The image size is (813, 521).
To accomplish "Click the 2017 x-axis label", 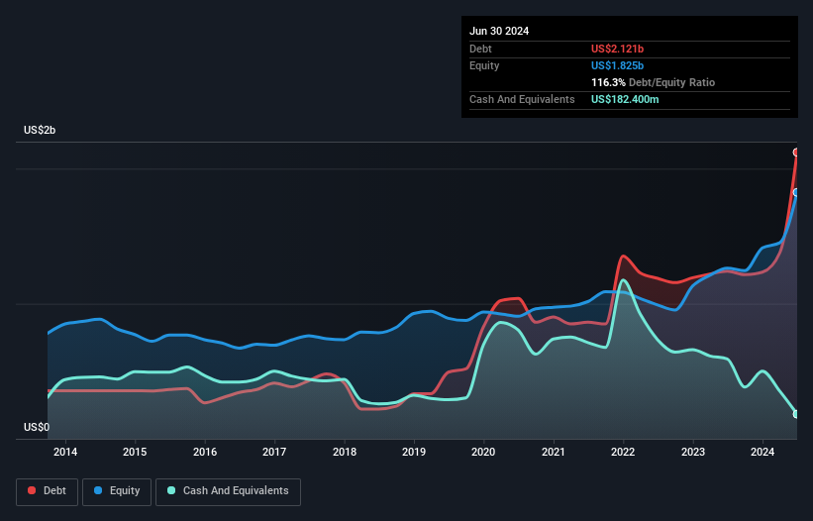I will [274, 452].
